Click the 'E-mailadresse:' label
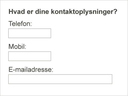This screenshot has height=96, width=128. (31, 70)
